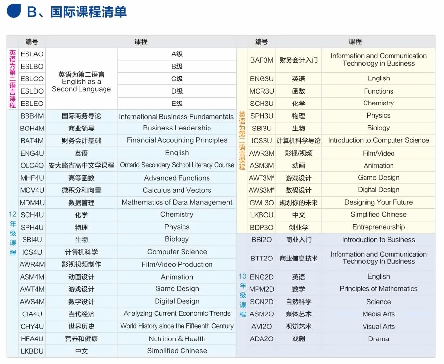Select the AWT4M course code
This screenshot has height=364, width=444.
[x=32, y=289]
